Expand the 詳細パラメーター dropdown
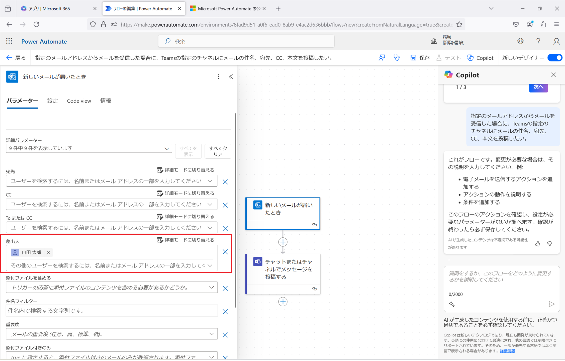The width and height of the screenshot is (565, 361). pos(166,148)
